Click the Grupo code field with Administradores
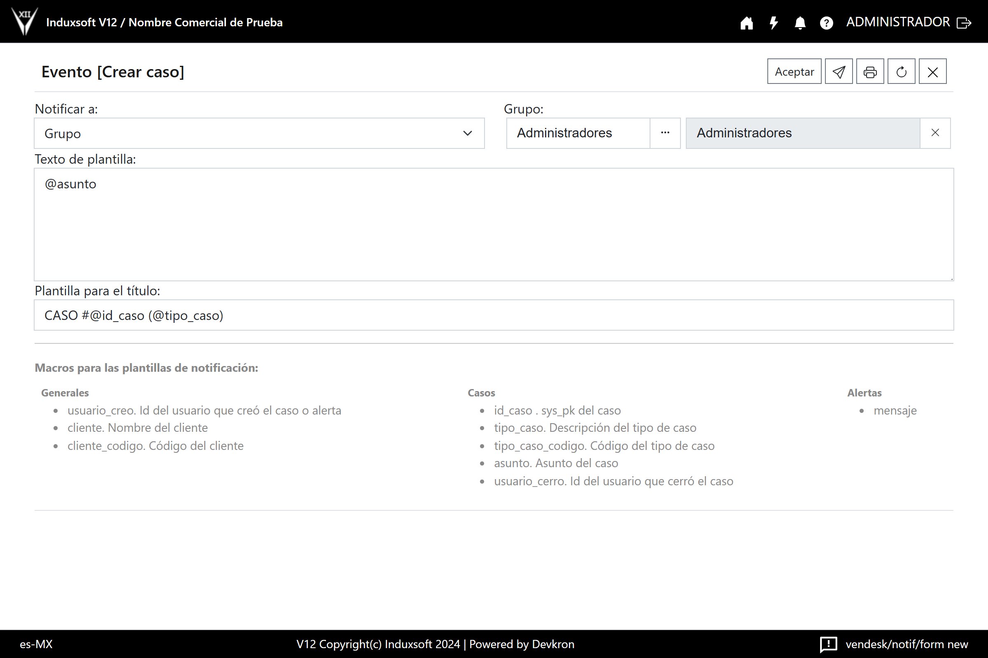Viewport: 988px width, 658px height. (578, 133)
